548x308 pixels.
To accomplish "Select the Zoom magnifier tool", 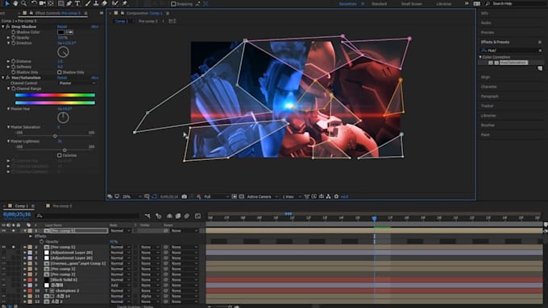I will coord(23,3).
